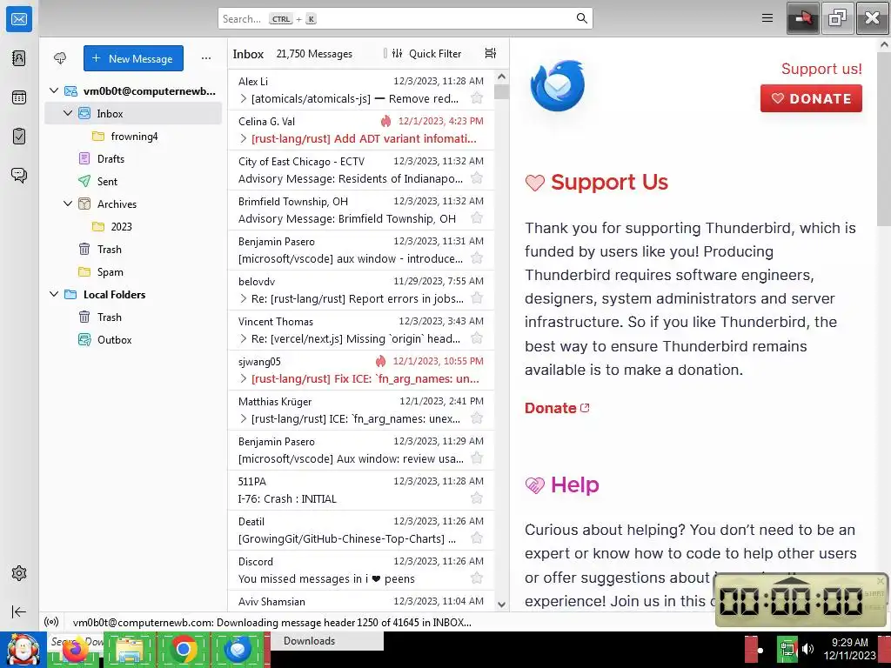Viewport: 891px width, 668px height.
Task: Click the start page vertical scrollbar thumb
Action: (884, 139)
